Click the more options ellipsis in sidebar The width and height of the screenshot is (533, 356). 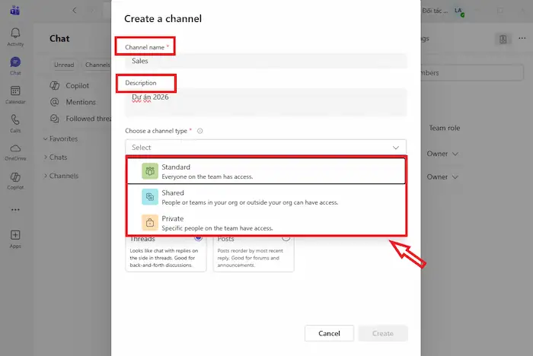coord(15,209)
